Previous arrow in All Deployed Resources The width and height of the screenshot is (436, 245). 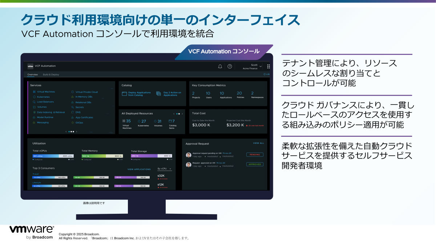(174, 114)
